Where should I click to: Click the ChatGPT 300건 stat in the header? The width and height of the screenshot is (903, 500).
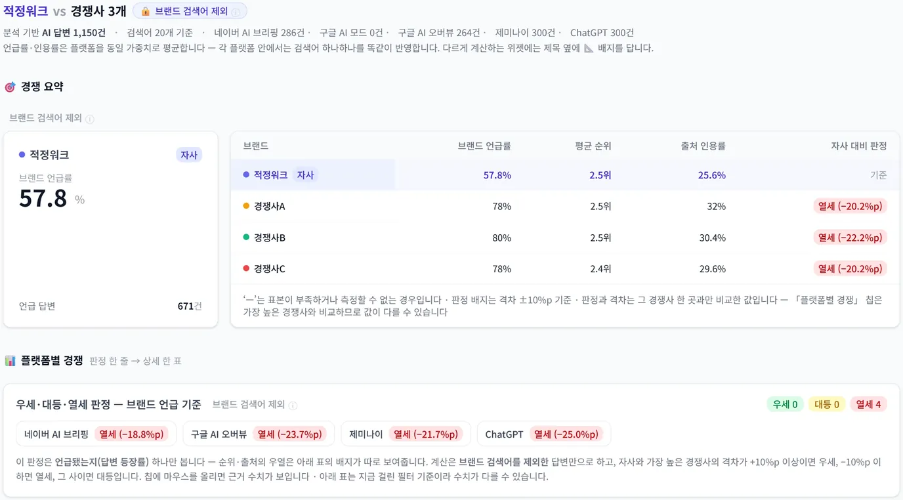coord(602,33)
